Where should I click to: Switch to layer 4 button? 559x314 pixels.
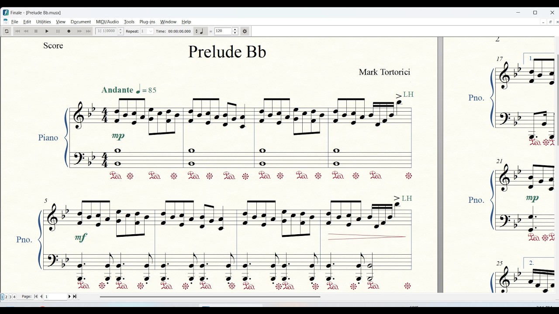(14, 297)
